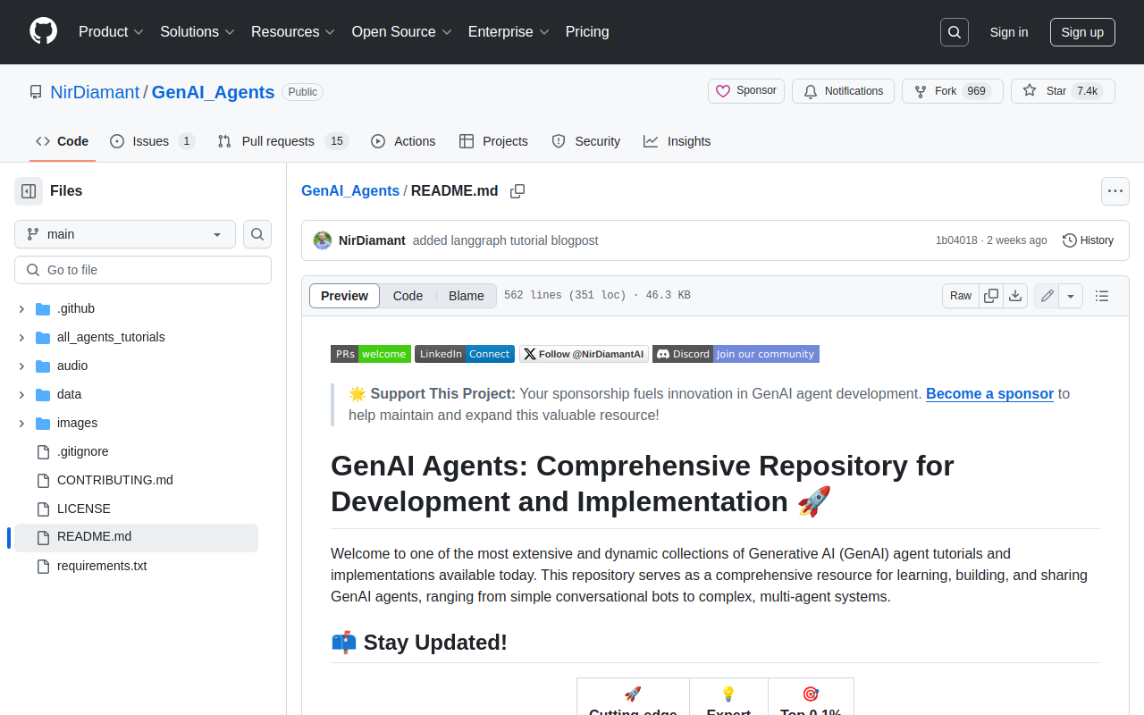Screen dimensions: 1144x715
Task: Open the more file actions ellipsis menu
Action: pyautogui.click(x=1115, y=191)
